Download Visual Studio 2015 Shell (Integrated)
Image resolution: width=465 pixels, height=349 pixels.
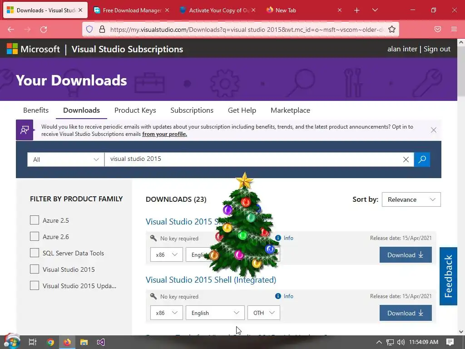tap(406, 313)
